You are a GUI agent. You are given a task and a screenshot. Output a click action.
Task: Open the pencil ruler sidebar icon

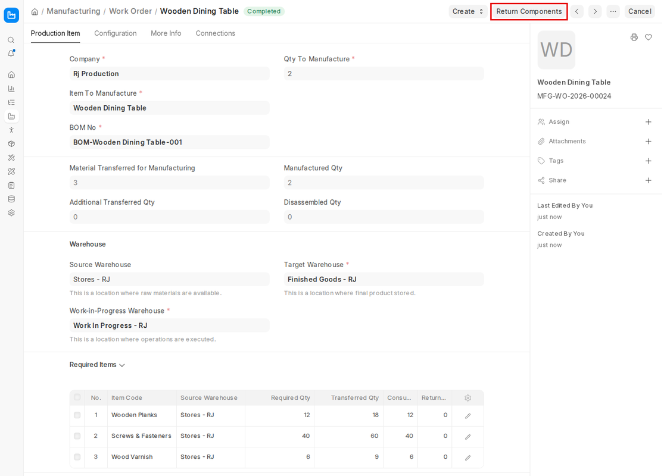tap(11, 171)
